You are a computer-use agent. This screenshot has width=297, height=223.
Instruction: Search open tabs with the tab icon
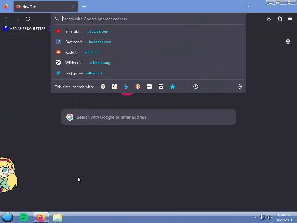184,87
